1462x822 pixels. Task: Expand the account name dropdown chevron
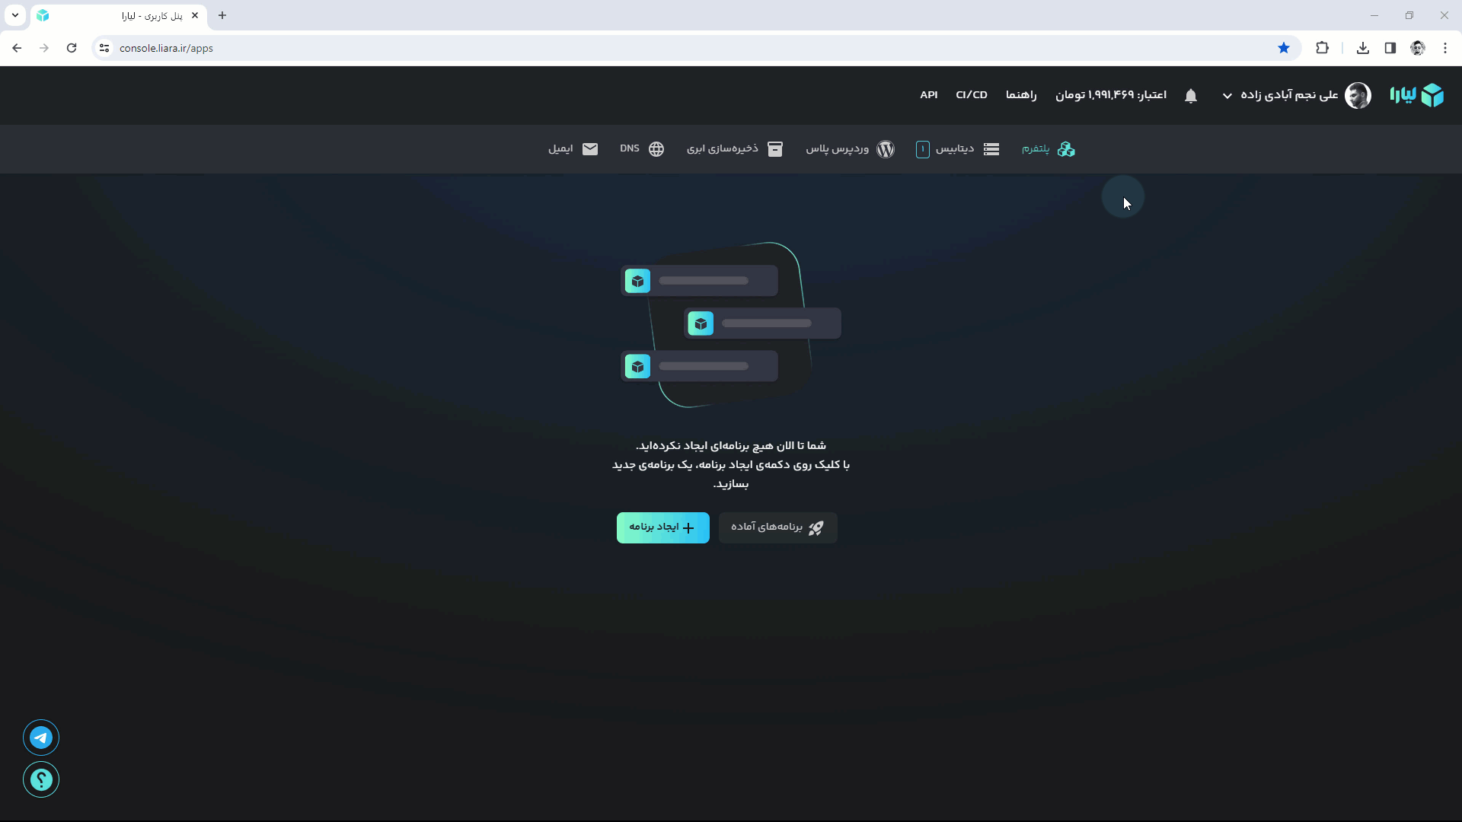coord(1227,96)
